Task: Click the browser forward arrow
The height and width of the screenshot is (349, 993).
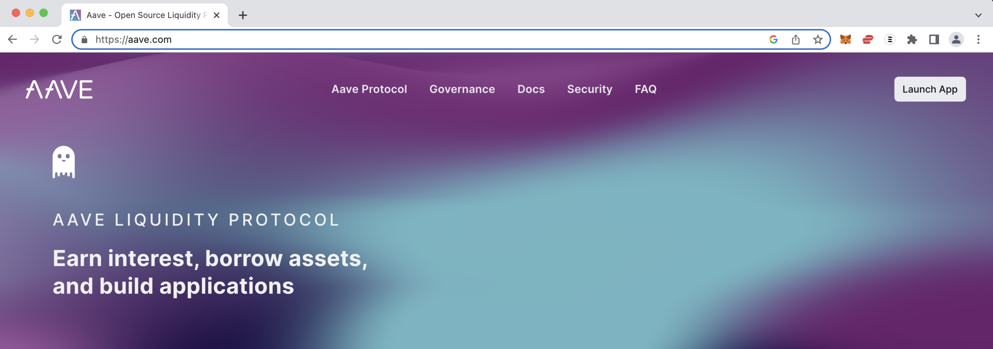Action: coord(35,39)
